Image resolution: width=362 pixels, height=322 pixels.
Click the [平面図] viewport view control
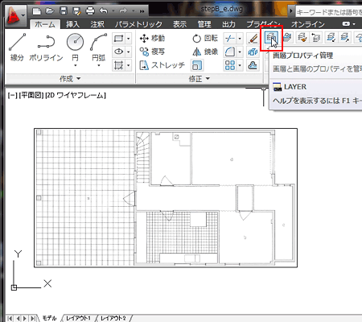pyautogui.click(x=31, y=95)
